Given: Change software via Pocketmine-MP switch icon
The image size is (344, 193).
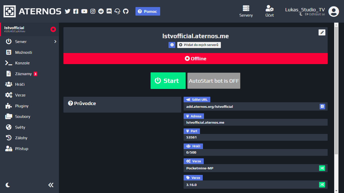Looking at the screenshot, I should pyautogui.click(x=322, y=168).
